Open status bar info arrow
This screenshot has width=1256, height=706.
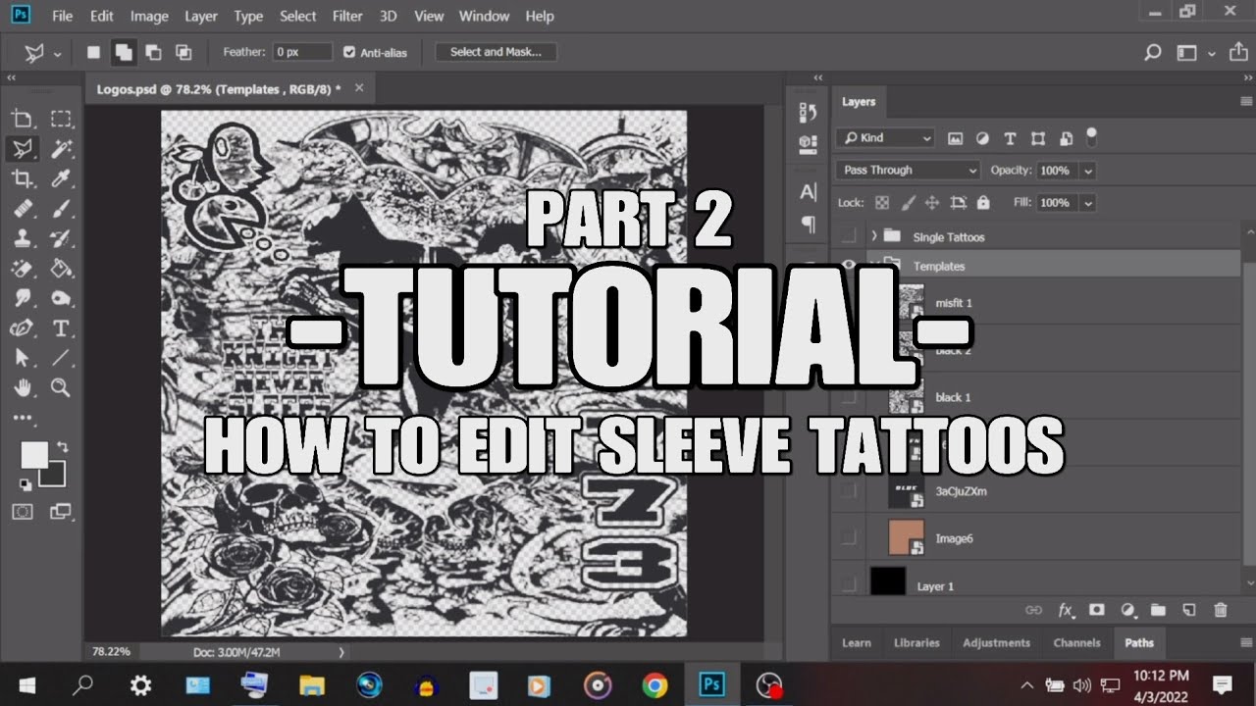(x=341, y=651)
